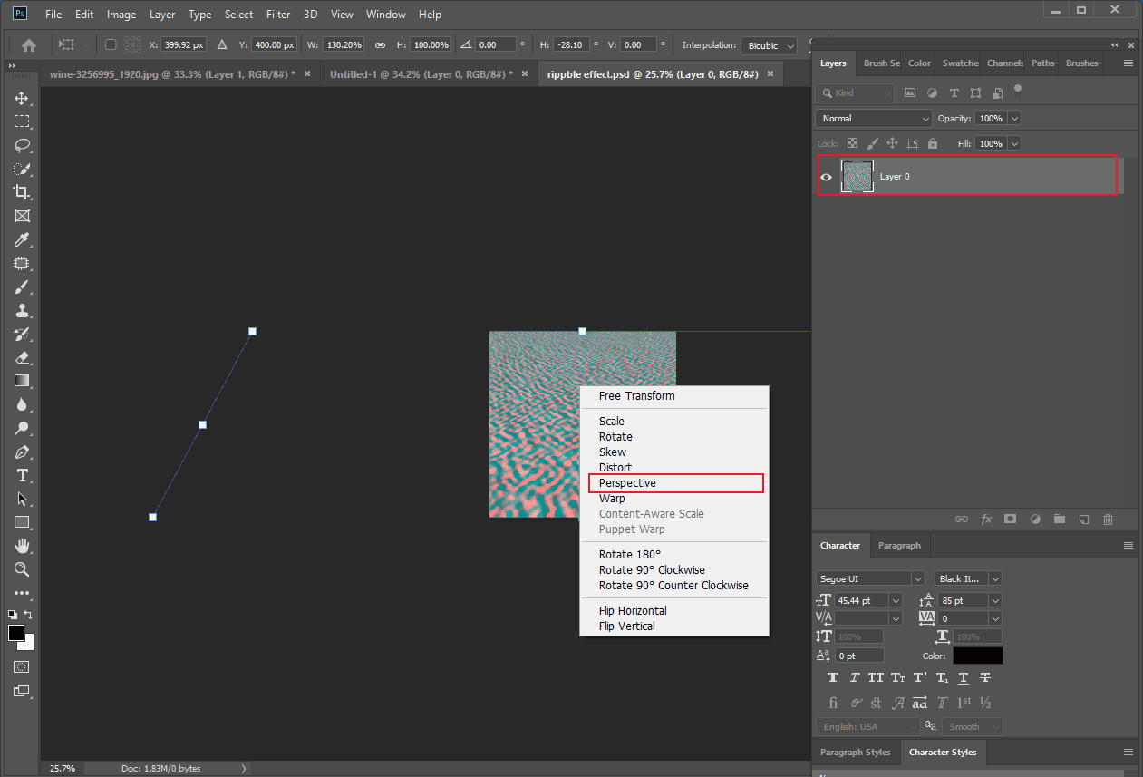
Task: Select the Crop tool
Action: [x=22, y=192]
